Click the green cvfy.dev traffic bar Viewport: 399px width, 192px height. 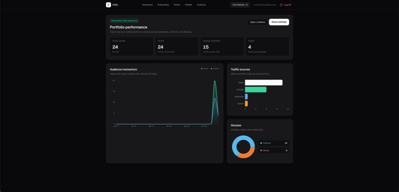coord(256,89)
